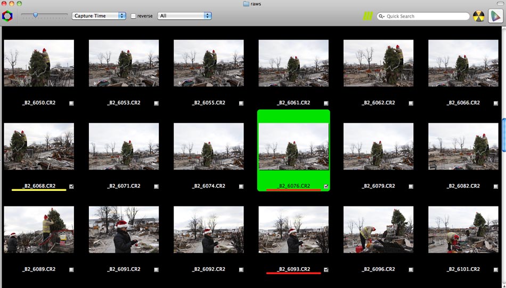Click filename text _B2_6061.CR2
This screenshot has width=506, height=288.
pos(293,103)
